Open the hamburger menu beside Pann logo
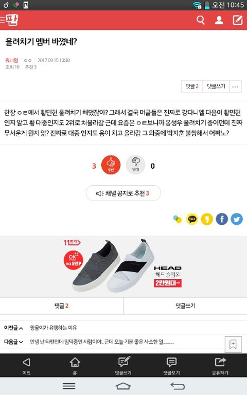This screenshot has width=247, height=395. click(3, 20)
